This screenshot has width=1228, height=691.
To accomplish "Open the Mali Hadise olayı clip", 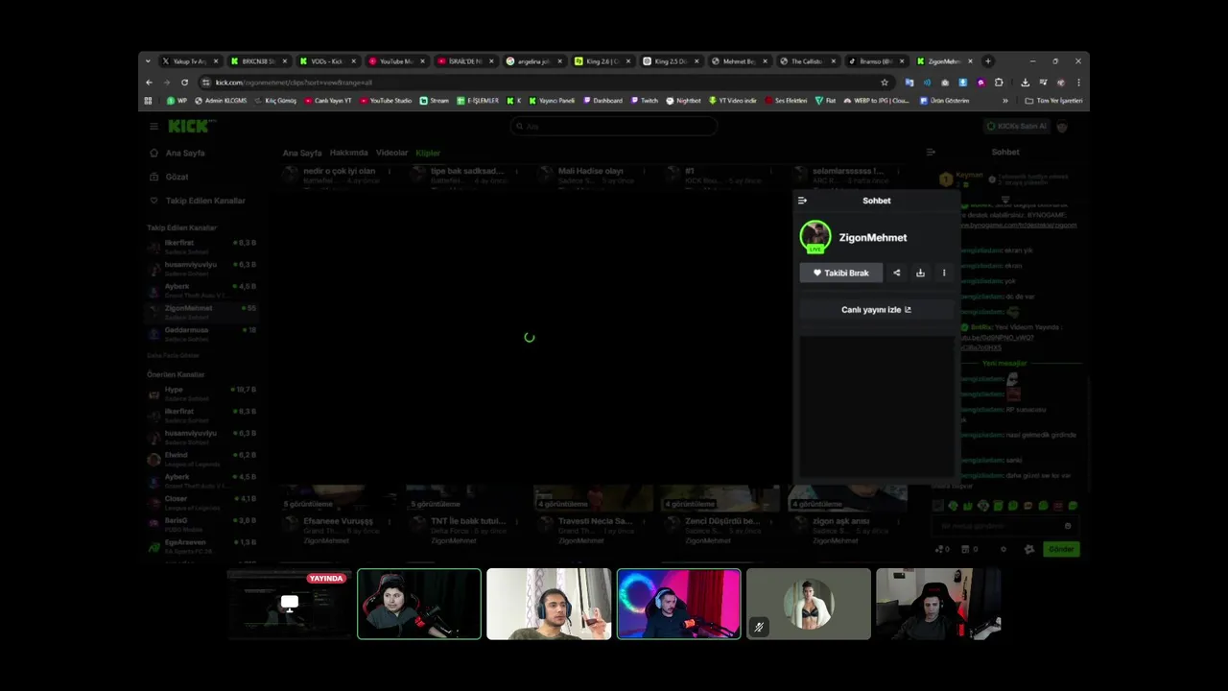I will [x=590, y=171].
